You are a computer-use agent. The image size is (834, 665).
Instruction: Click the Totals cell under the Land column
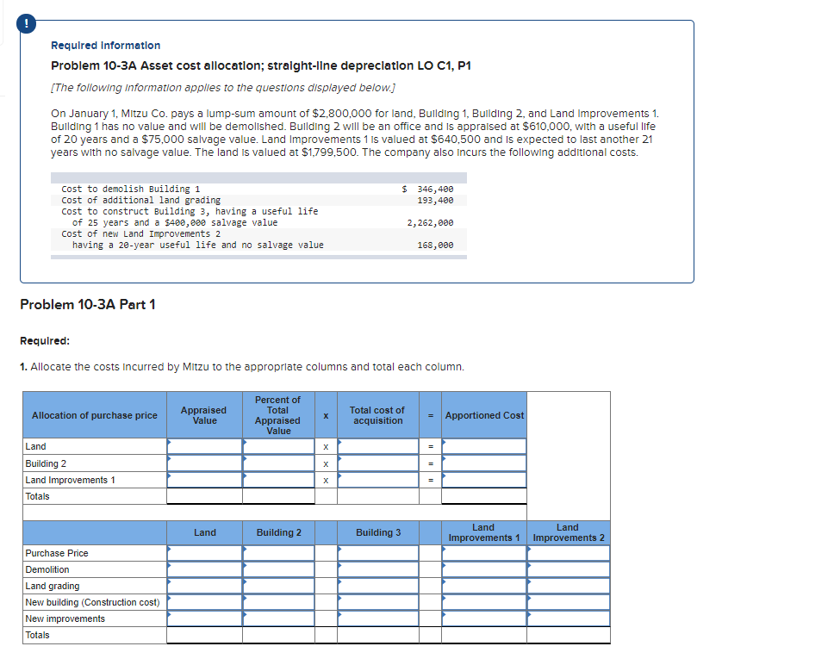(x=205, y=635)
